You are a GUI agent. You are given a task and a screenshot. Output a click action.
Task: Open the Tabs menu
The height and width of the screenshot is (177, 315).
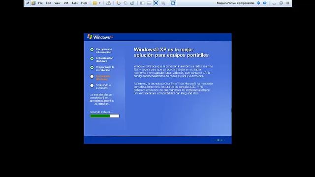pos(75,3)
